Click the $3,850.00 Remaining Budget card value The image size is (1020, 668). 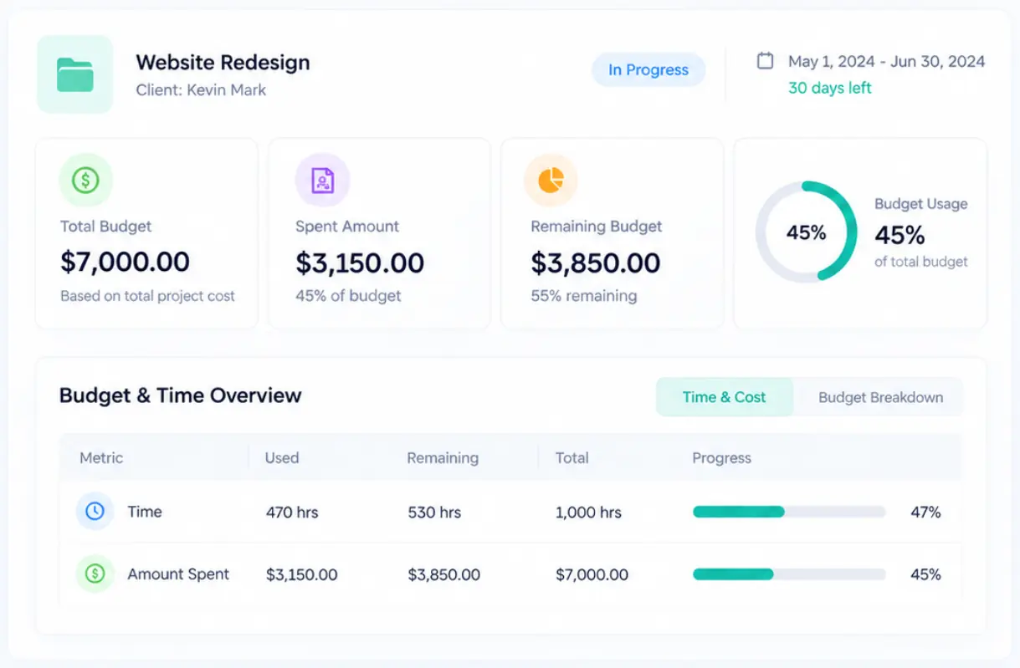[595, 263]
